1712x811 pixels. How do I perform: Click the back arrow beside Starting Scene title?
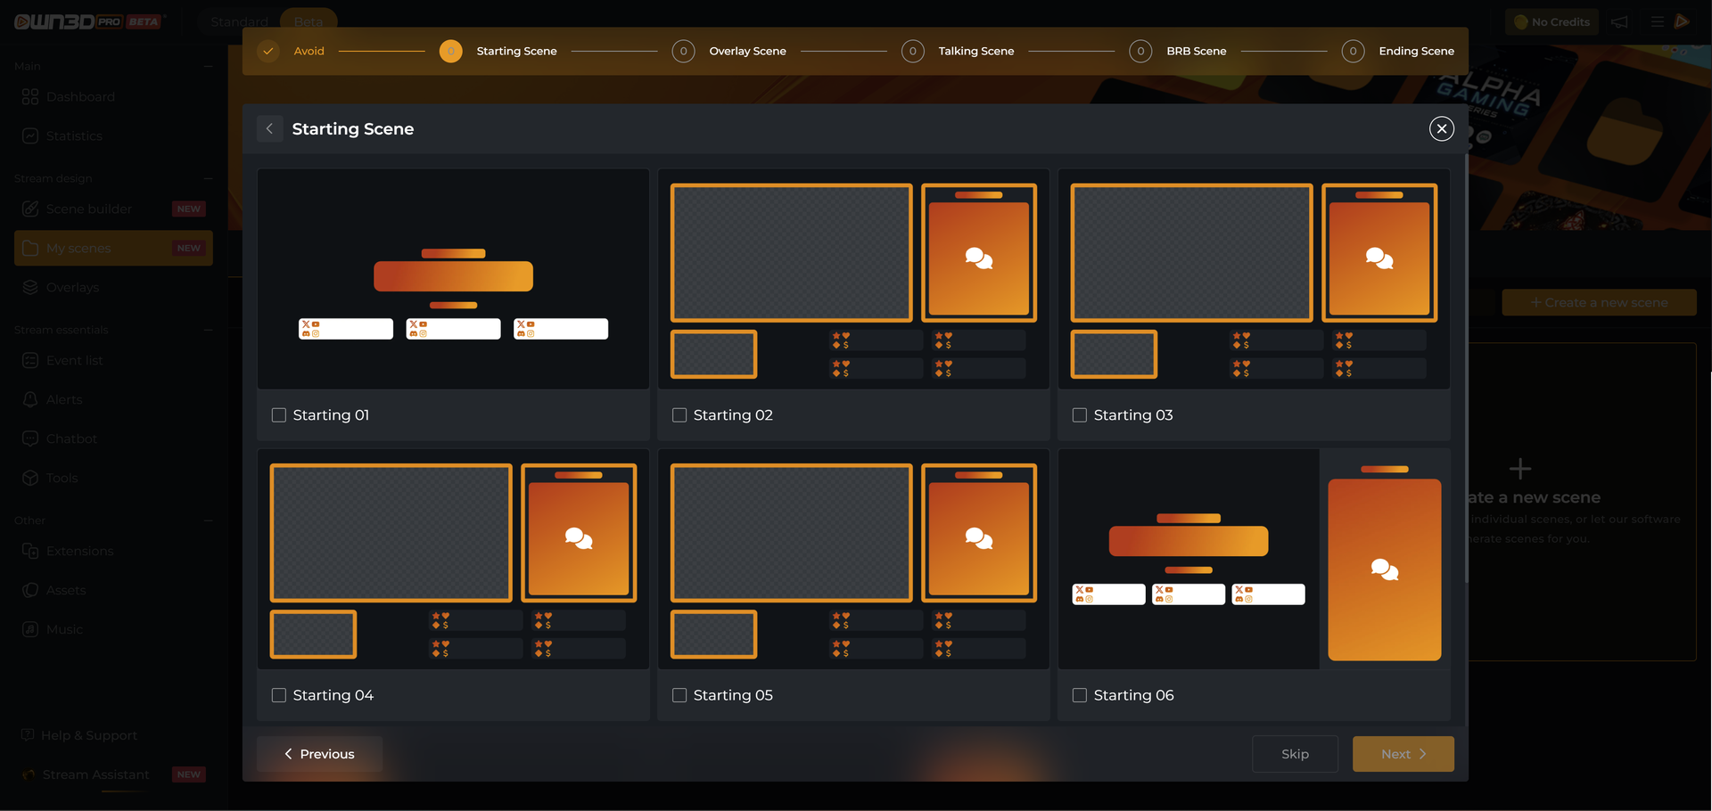tap(269, 128)
